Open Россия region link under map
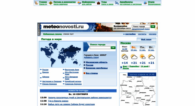 click(45, 70)
